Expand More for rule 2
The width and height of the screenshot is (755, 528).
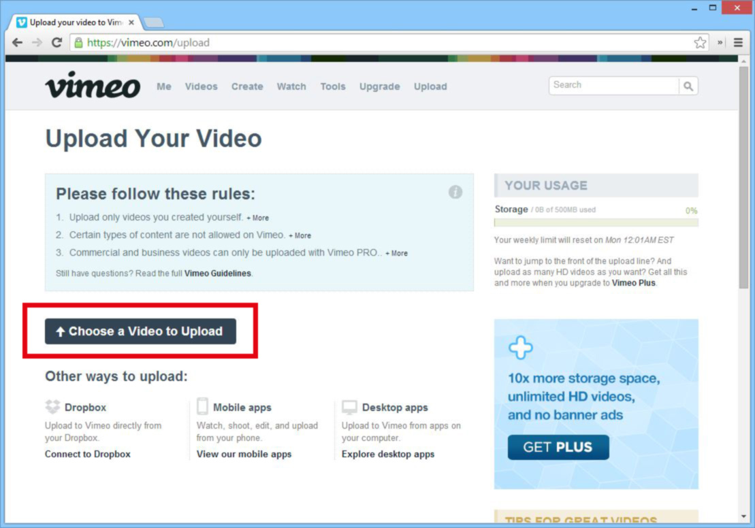[300, 236]
